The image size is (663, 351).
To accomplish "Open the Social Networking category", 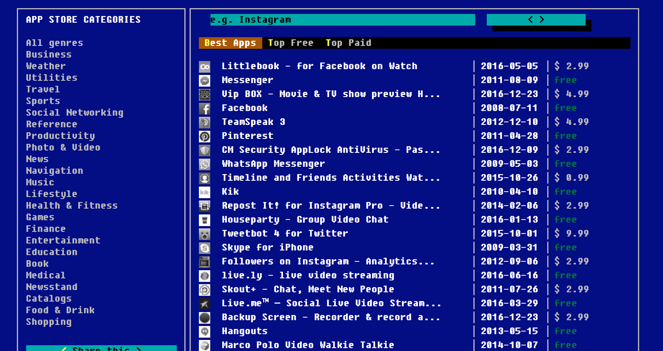I will tap(74, 113).
